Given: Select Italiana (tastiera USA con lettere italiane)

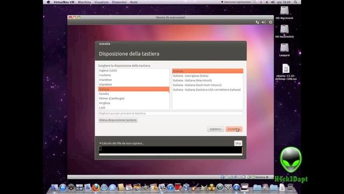Looking at the screenshot, I should point(207,89).
